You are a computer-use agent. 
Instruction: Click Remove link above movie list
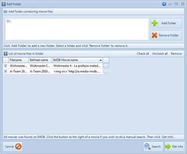176,54
